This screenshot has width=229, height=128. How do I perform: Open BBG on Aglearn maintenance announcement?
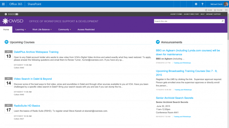click(x=188, y=52)
